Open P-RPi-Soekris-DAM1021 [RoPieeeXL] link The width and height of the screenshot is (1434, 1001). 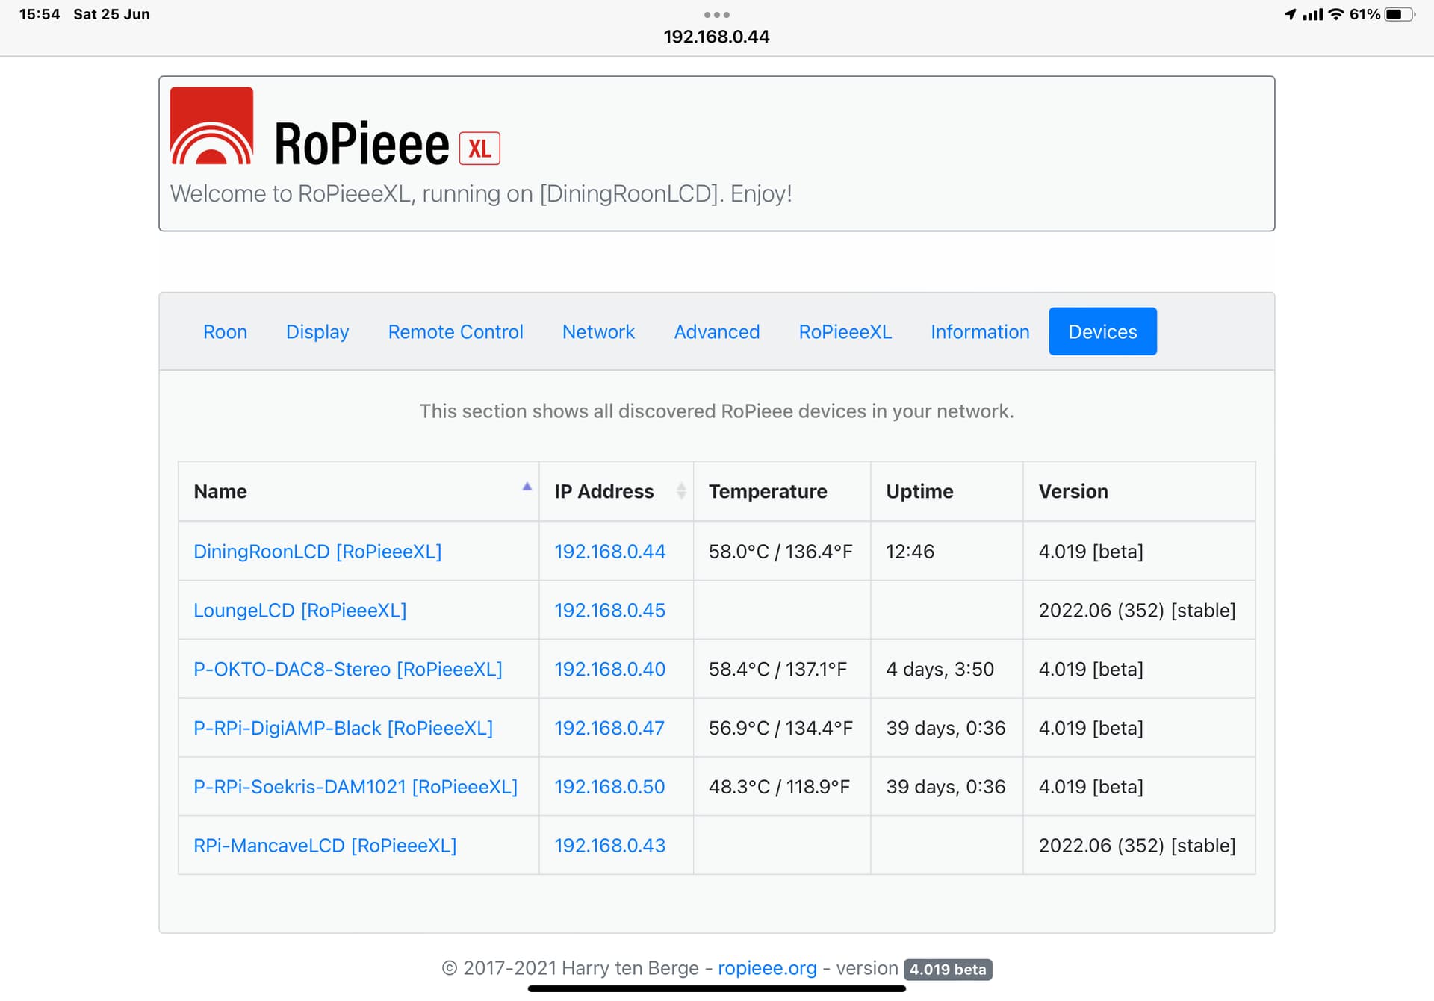356,787
